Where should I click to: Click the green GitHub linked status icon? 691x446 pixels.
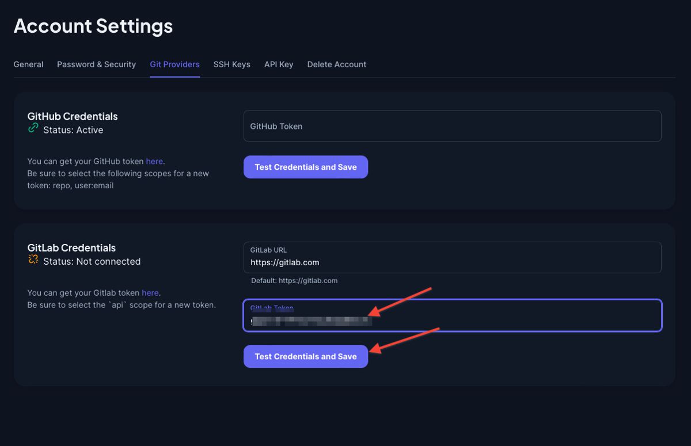[33, 128]
